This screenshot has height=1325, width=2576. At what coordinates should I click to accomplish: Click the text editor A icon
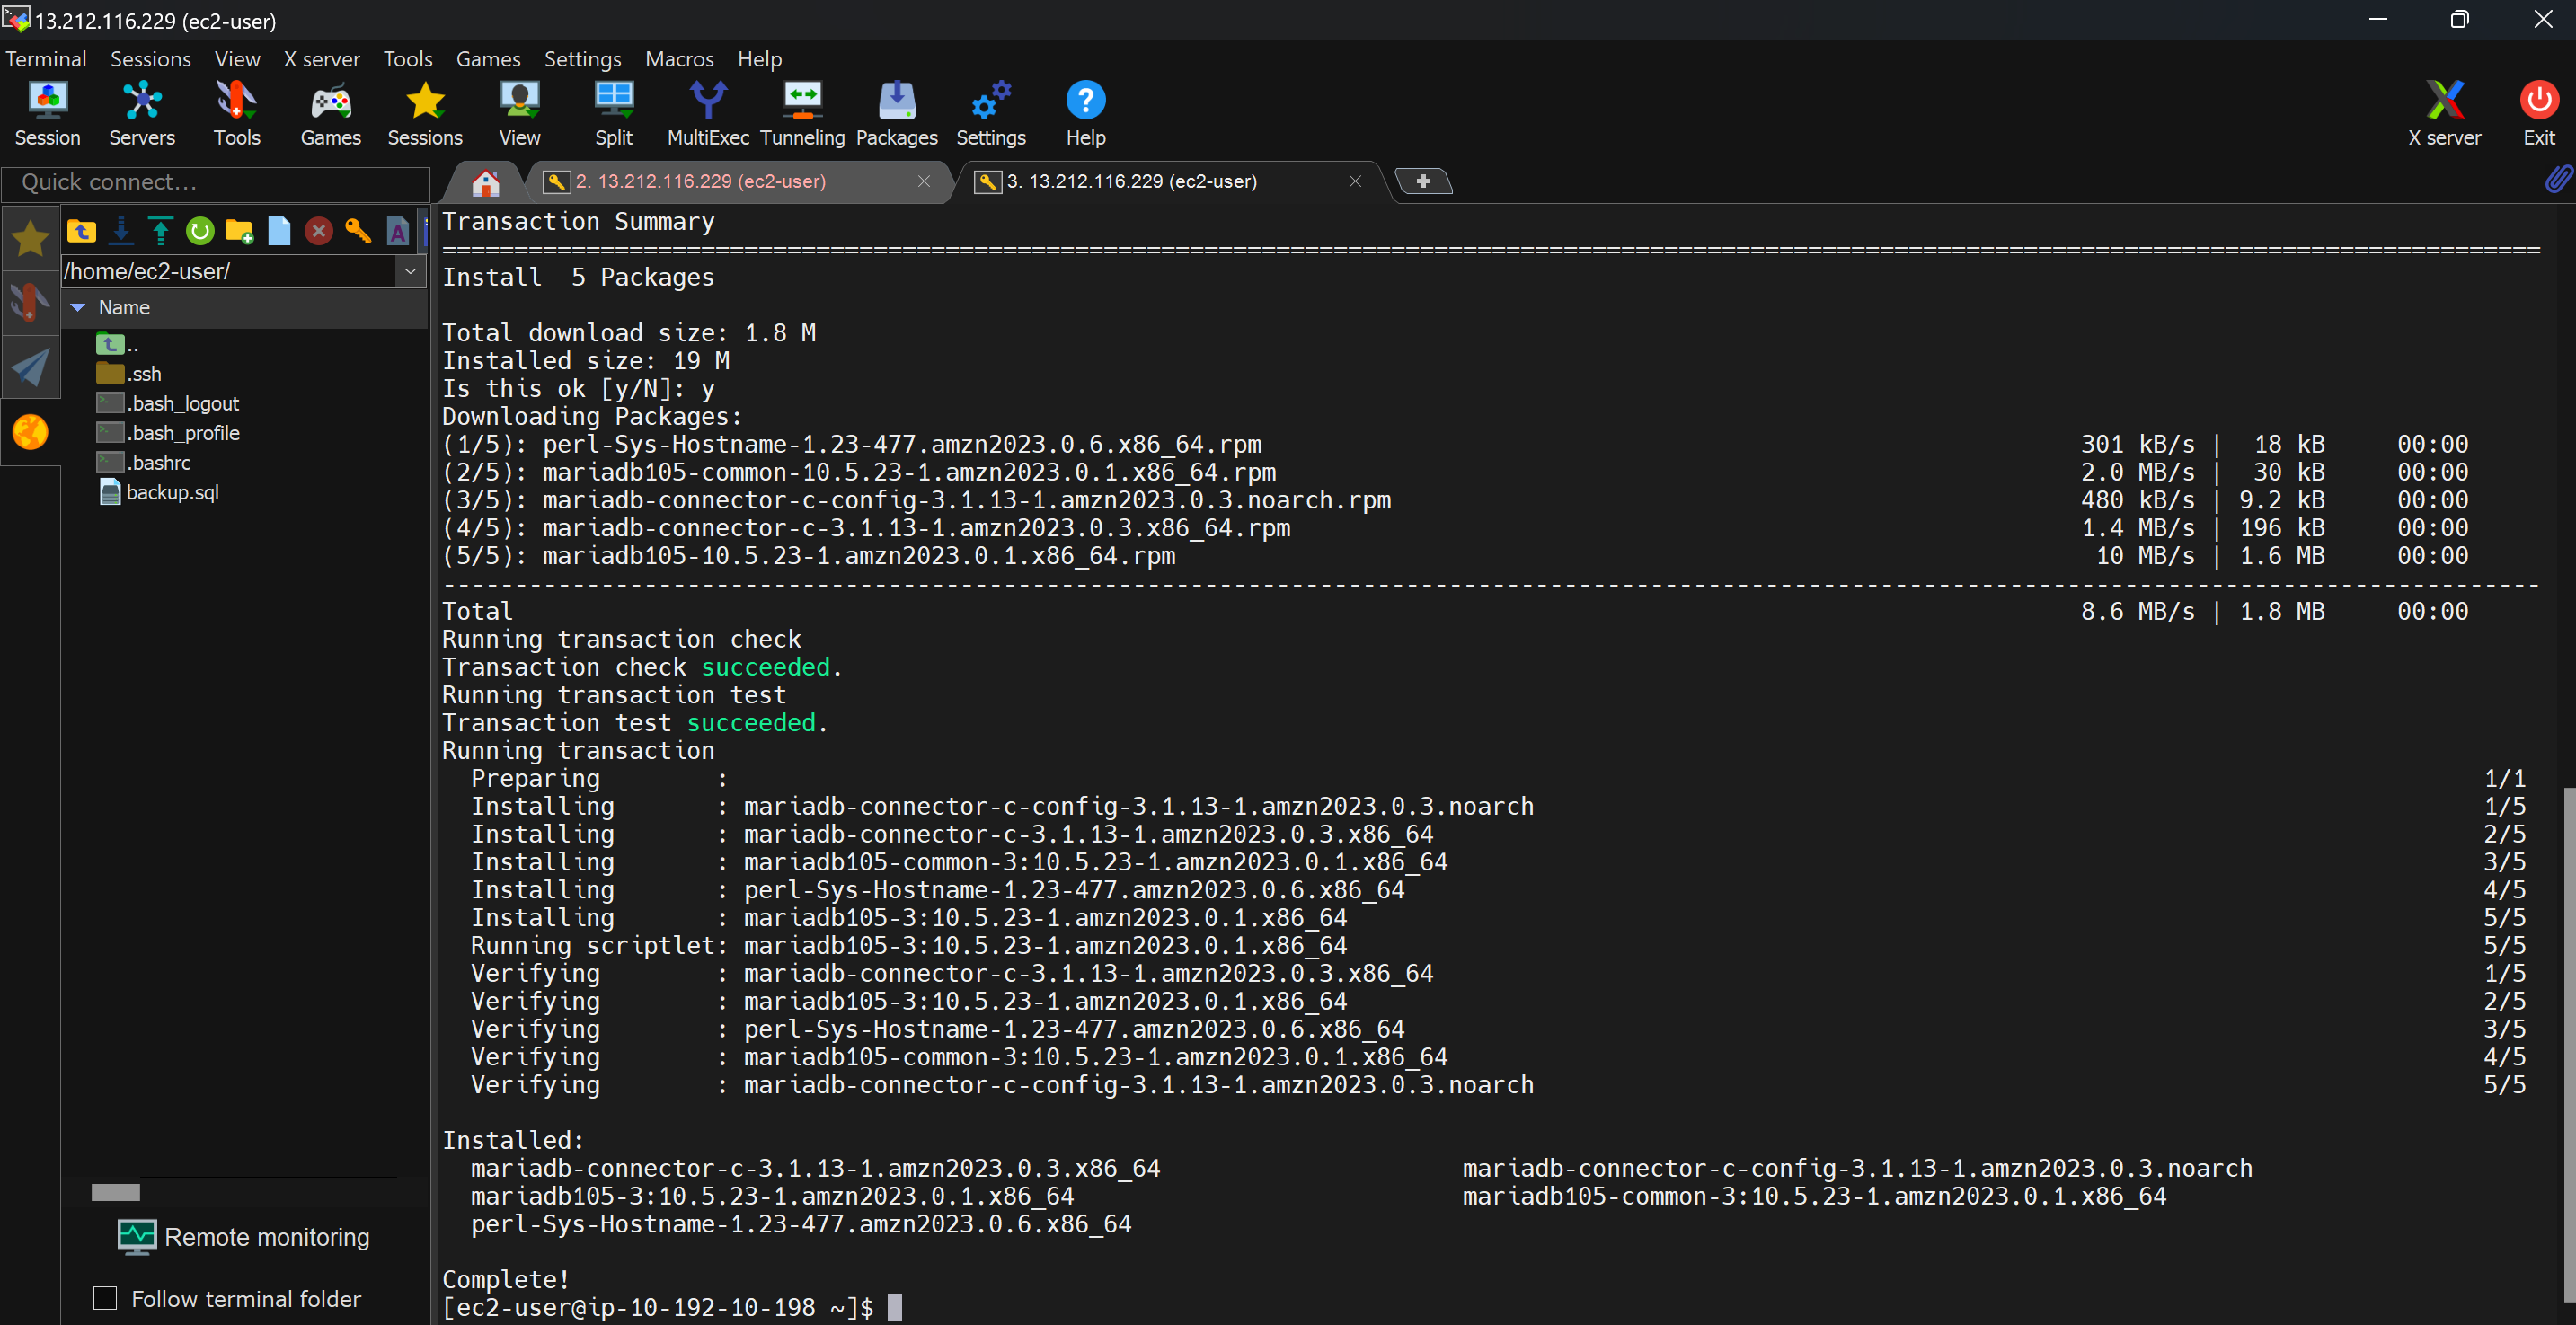(397, 231)
